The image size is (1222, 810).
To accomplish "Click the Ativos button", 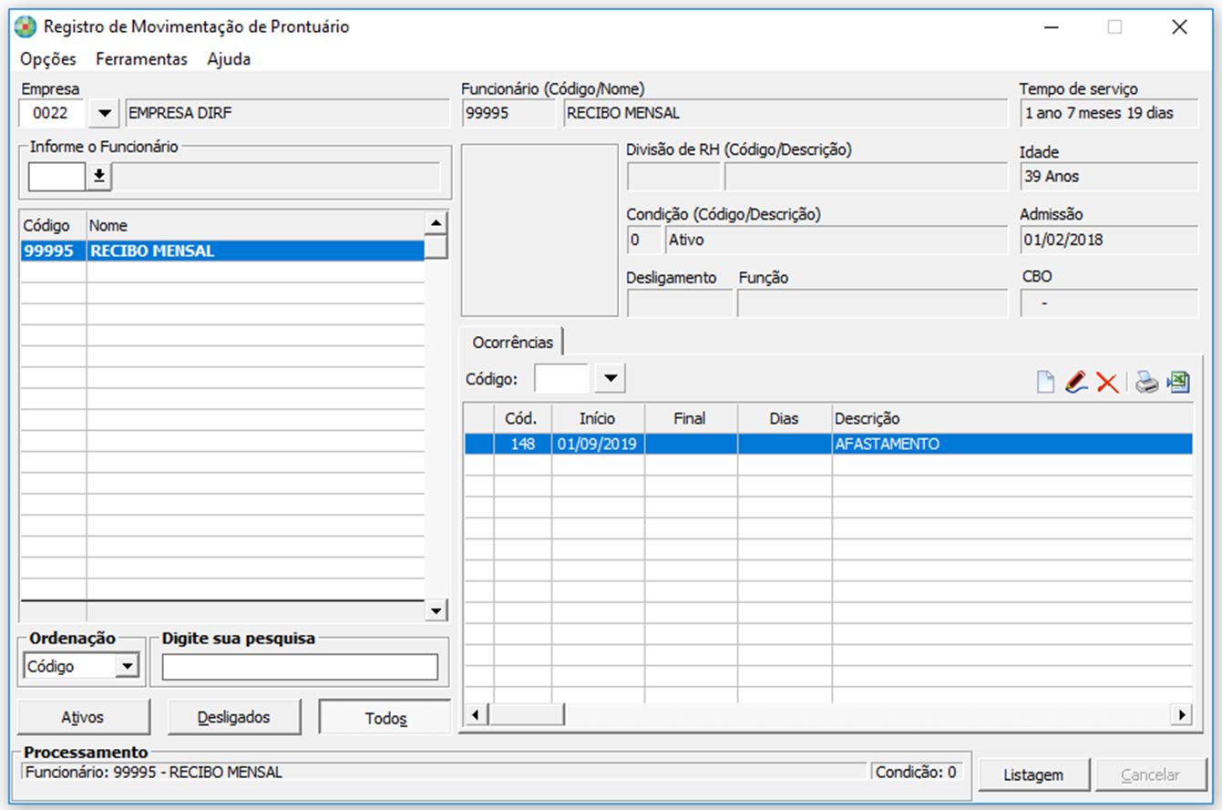I will tap(83, 717).
